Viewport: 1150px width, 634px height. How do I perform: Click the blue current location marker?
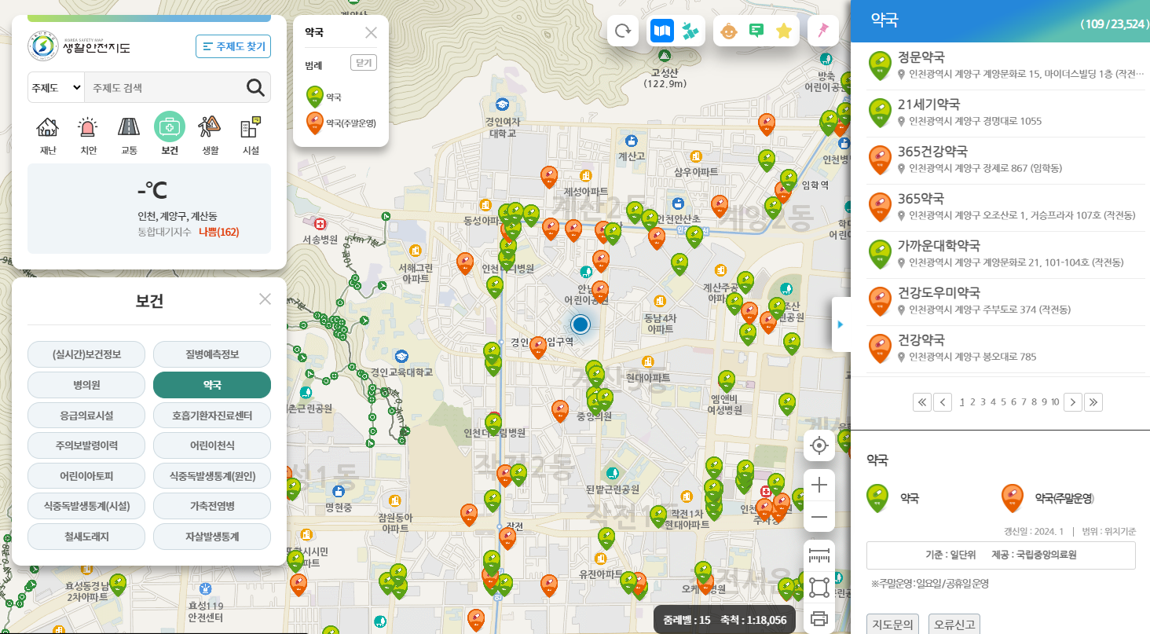click(580, 323)
